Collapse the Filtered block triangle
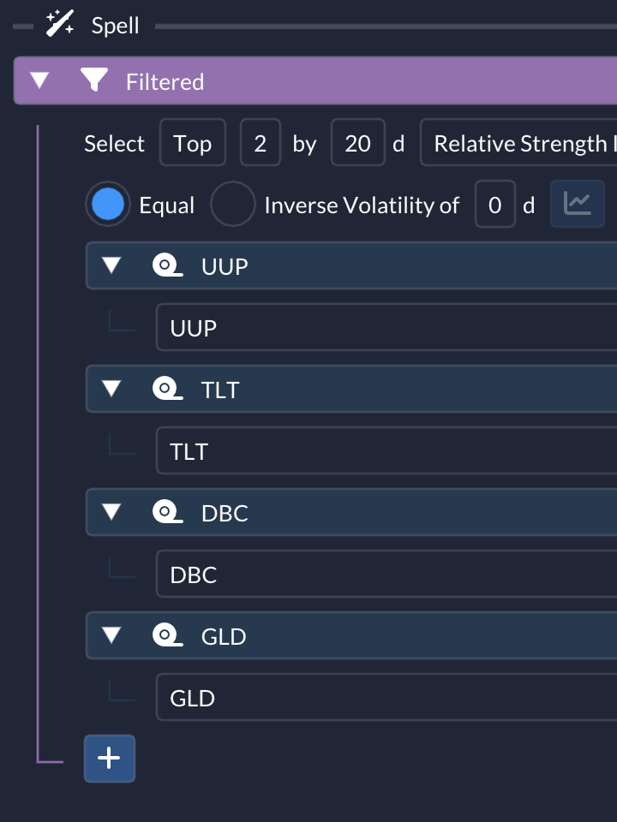The image size is (617, 822). [39, 80]
